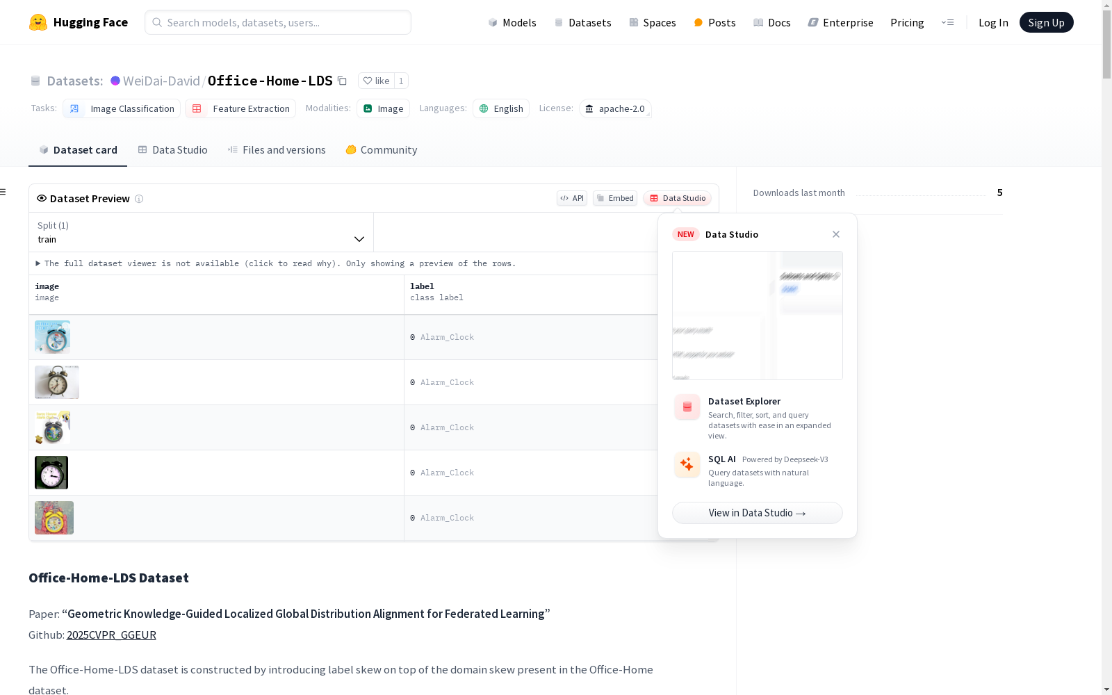Click the apache-2.0 license tag
1112x695 pixels.
coord(615,108)
